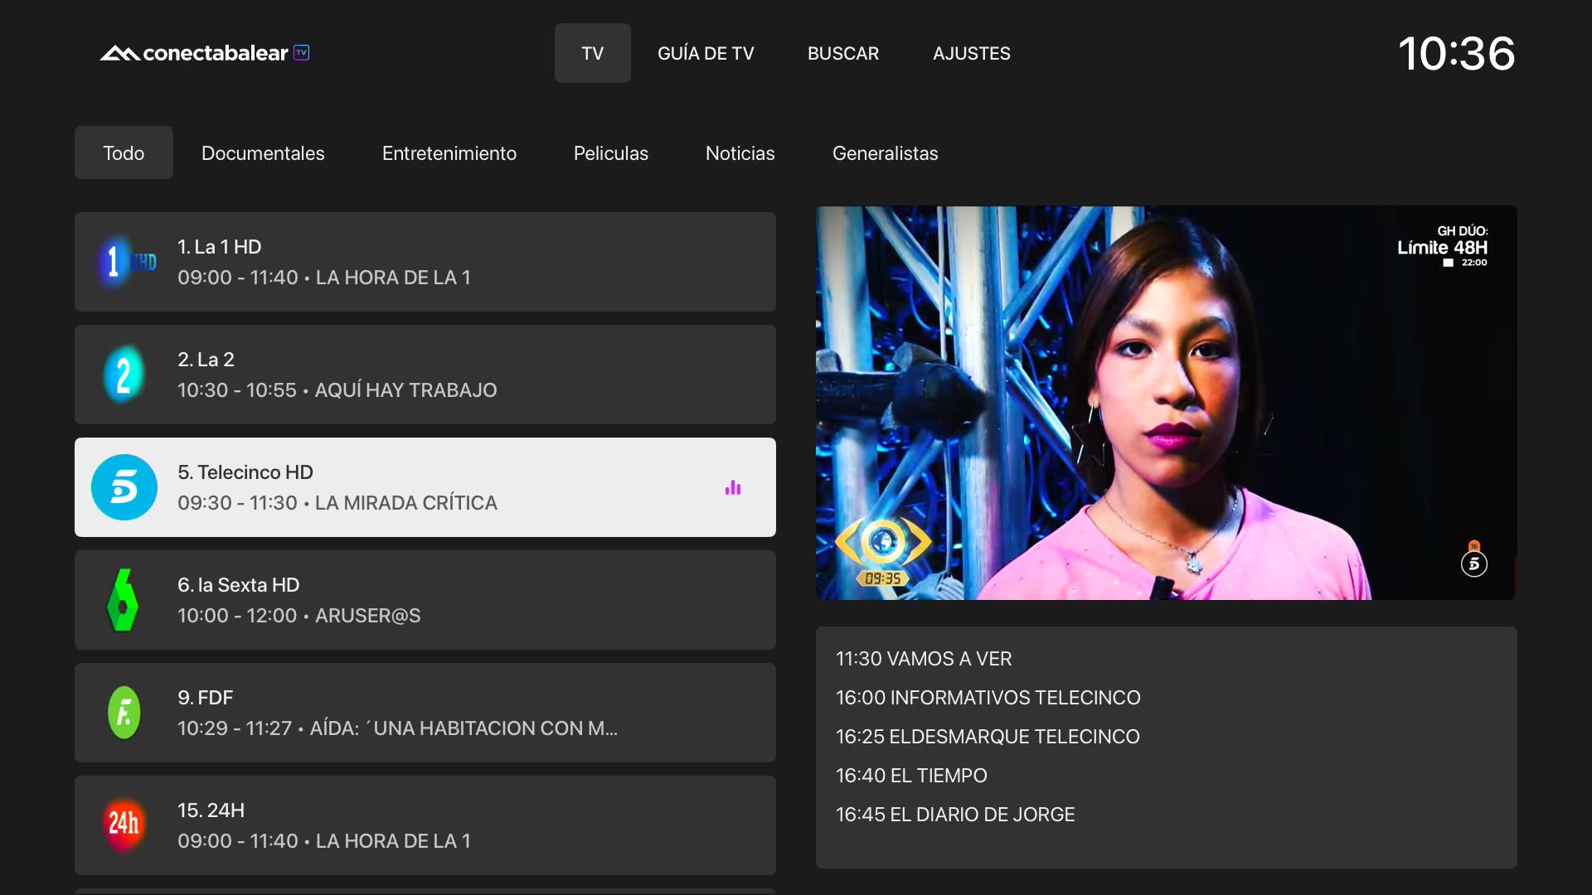Filter channels by Entretenimiento
Image resolution: width=1592 pixels, height=895 pixels.
pyautogui.click(x=449, y=153)
